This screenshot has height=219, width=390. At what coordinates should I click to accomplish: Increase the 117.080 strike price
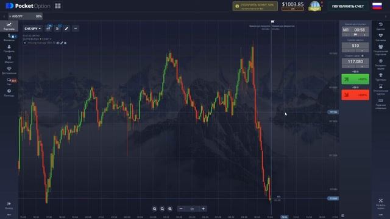click(x=362, y=66)
